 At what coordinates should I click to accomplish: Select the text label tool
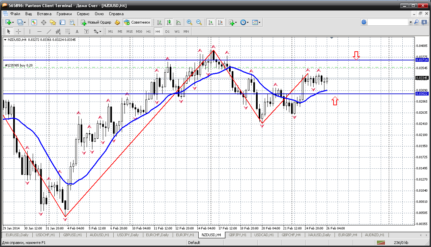tap(86, 31)
